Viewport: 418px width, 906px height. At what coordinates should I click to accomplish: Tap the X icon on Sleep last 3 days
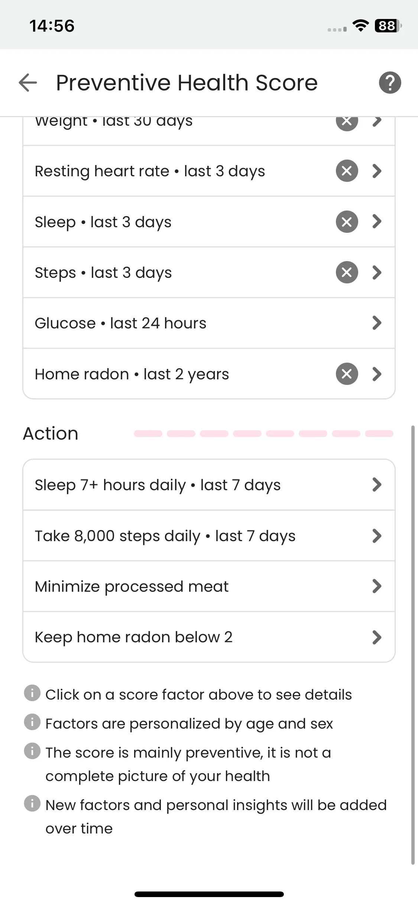point(347,222)
